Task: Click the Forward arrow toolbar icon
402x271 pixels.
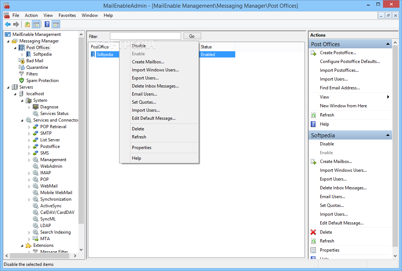Action: [16, 24]
